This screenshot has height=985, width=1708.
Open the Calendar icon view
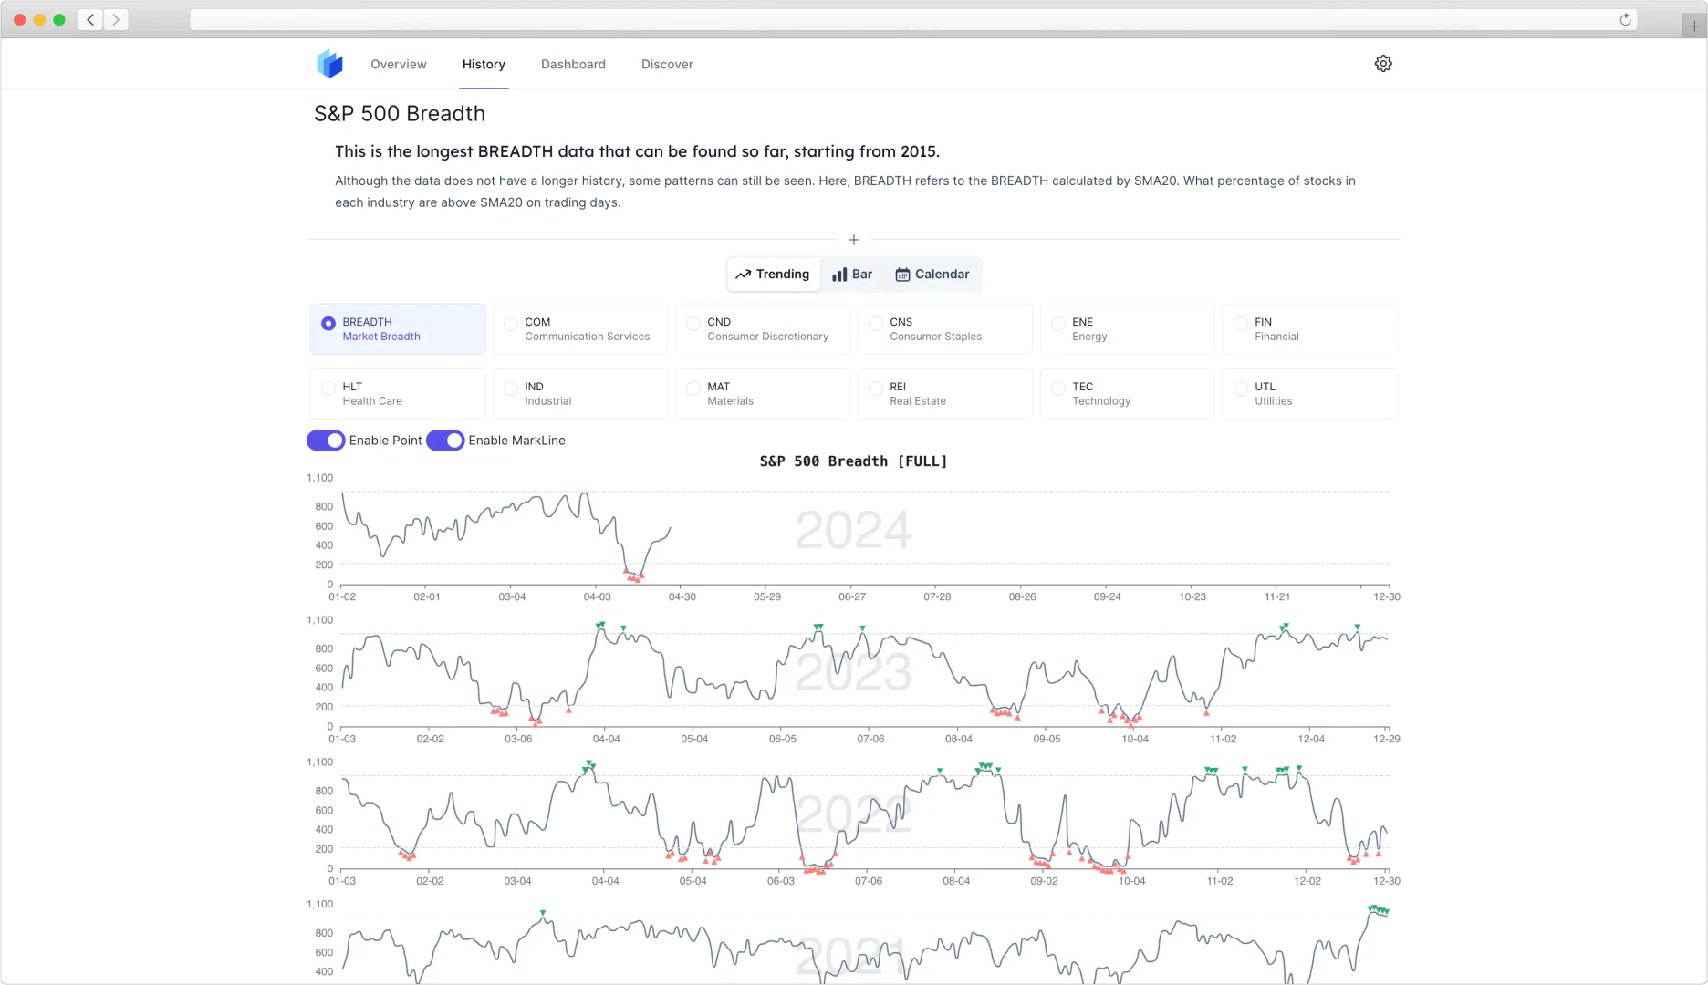pos(901,274)
